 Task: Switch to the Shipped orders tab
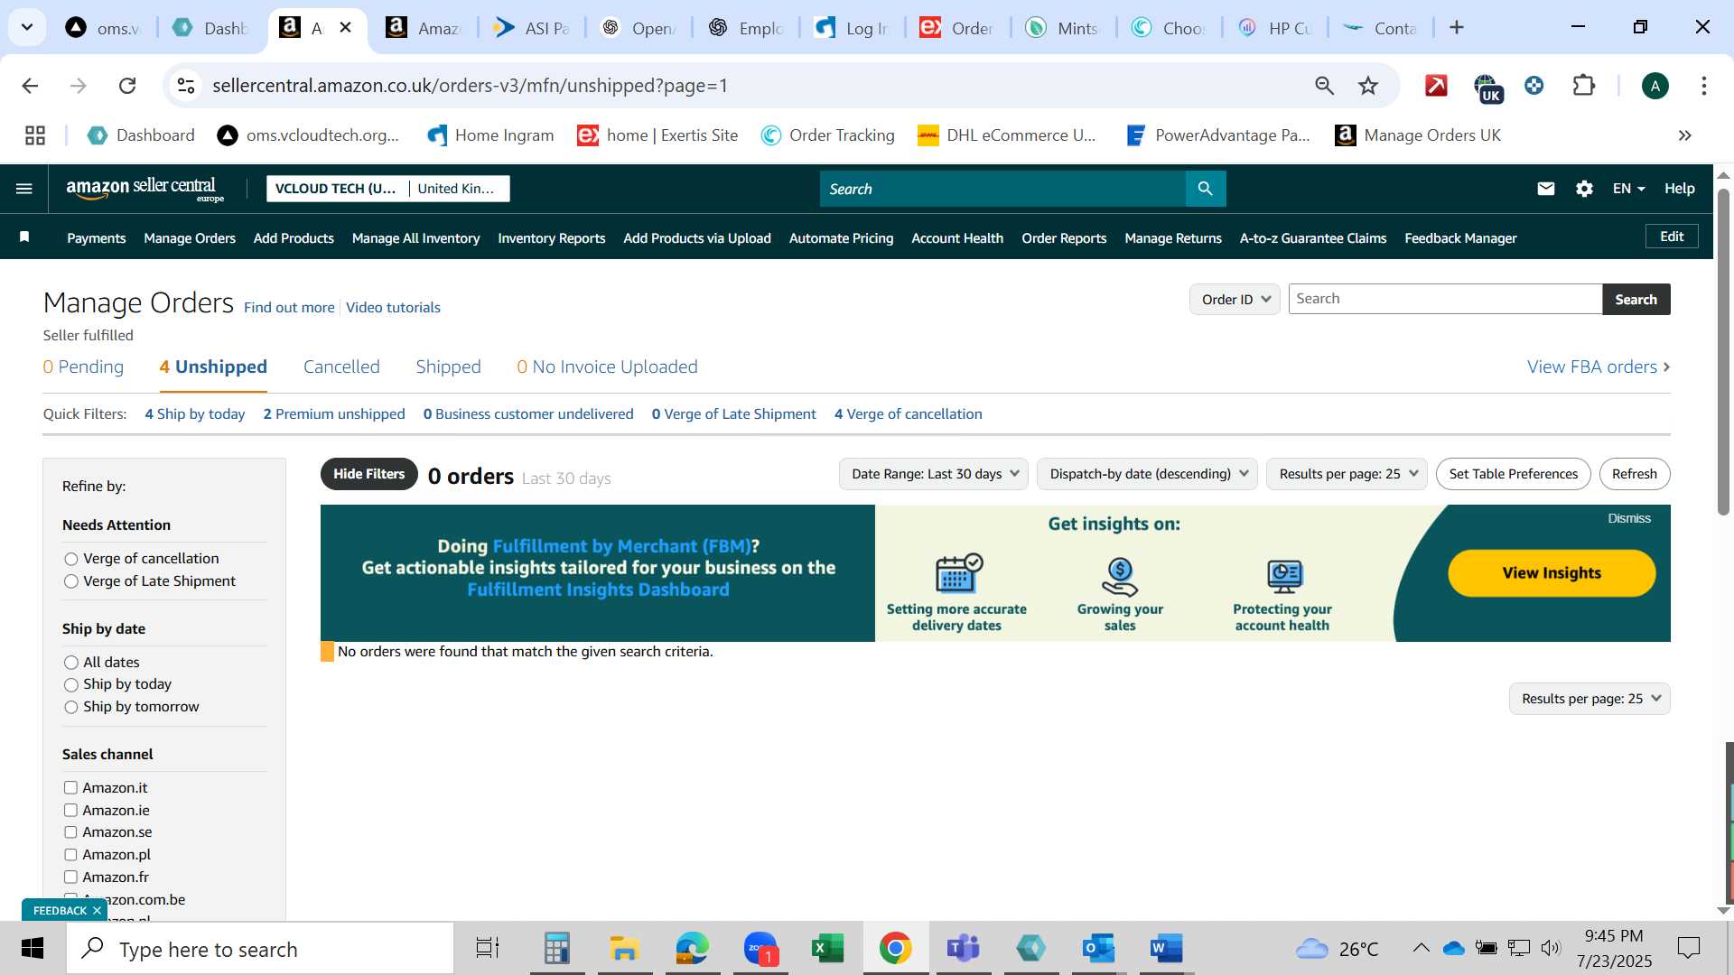(x=448, y=367)
